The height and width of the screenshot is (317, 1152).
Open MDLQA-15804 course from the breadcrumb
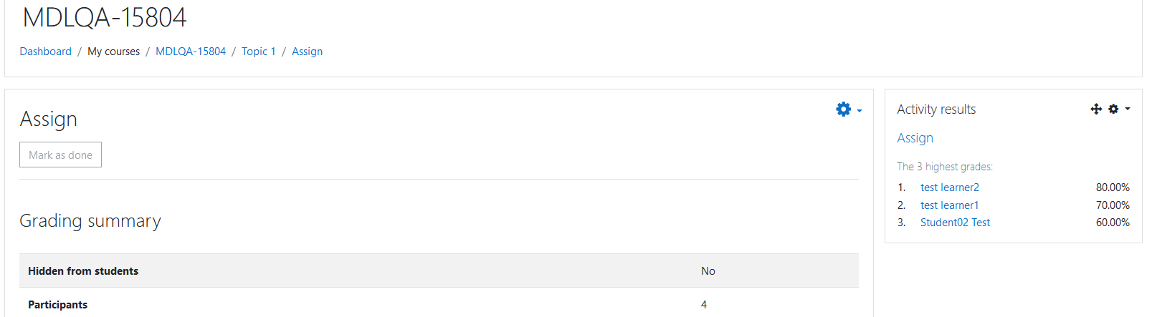(x=191, y=52)
